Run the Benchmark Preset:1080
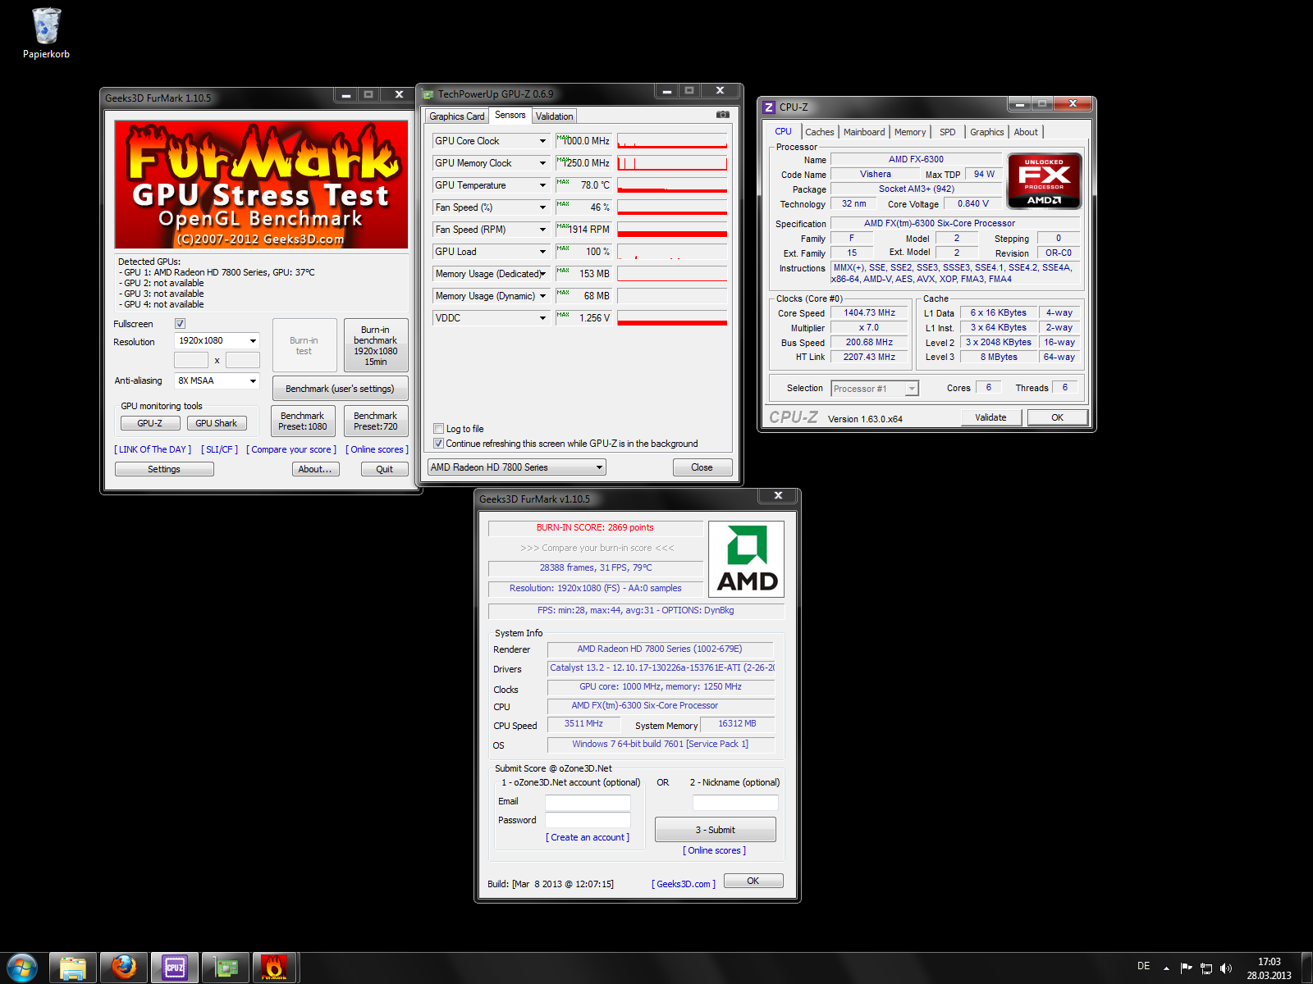This screenshot has width=1313, height=984. click(x=303, y=421)
